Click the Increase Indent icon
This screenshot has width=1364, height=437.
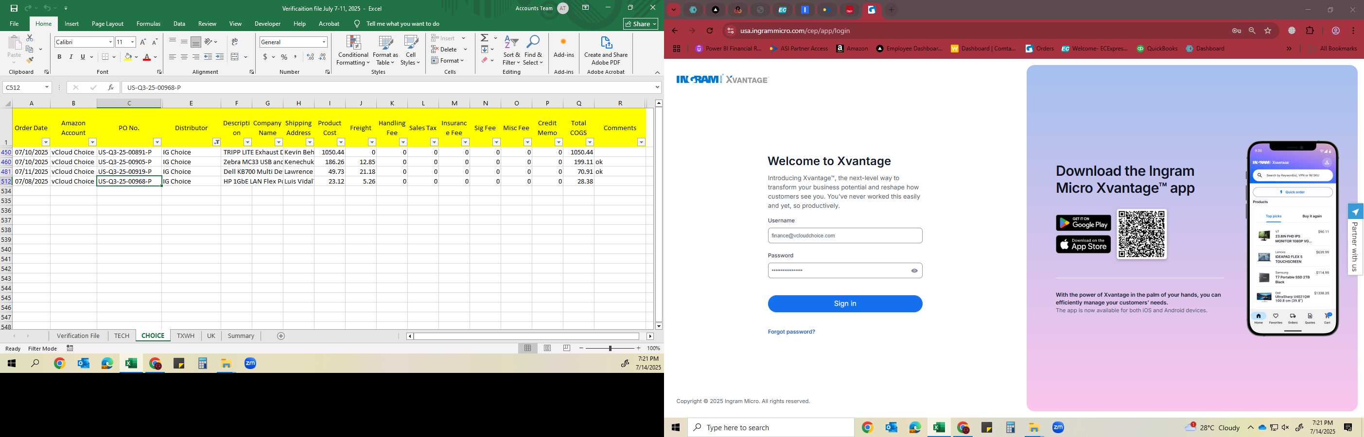click(219, 57)
